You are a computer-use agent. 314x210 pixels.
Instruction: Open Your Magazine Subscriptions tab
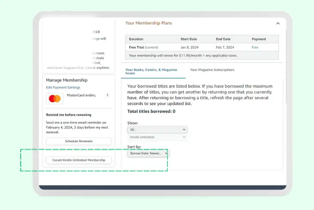coord(212,70)
